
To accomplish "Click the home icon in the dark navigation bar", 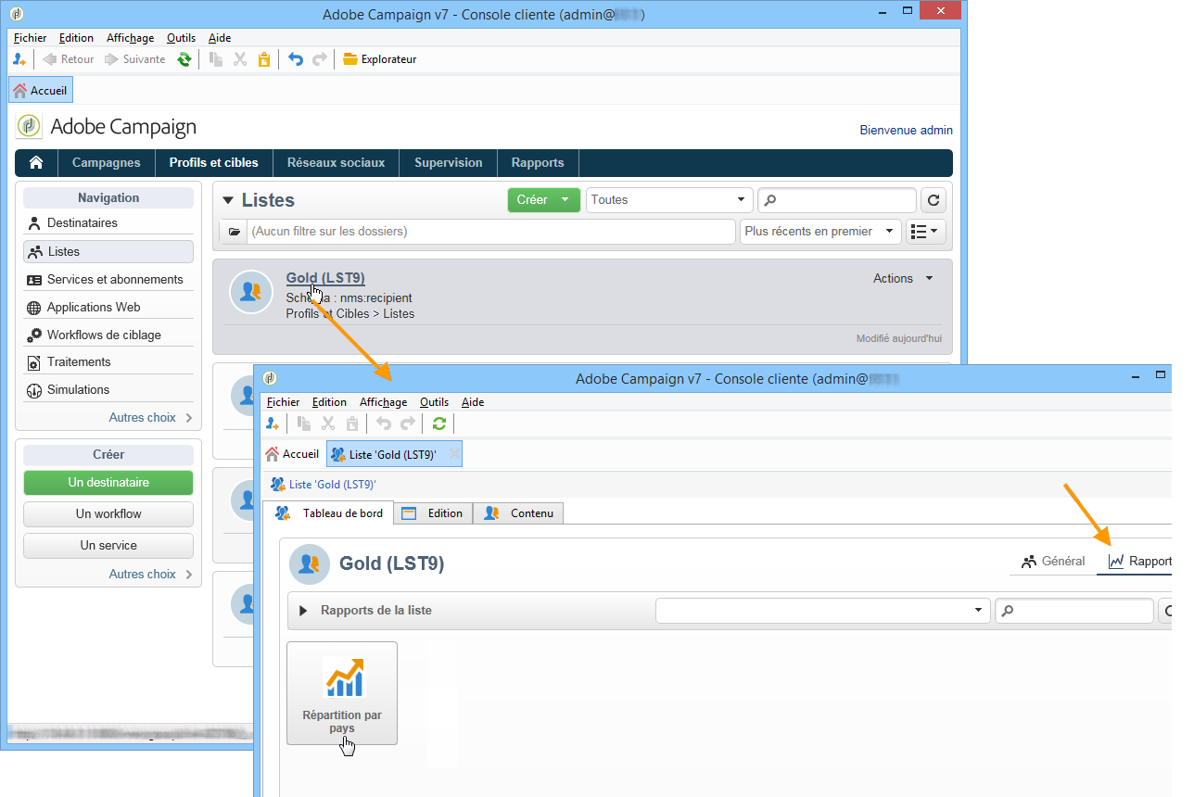I will click(36, 162).
